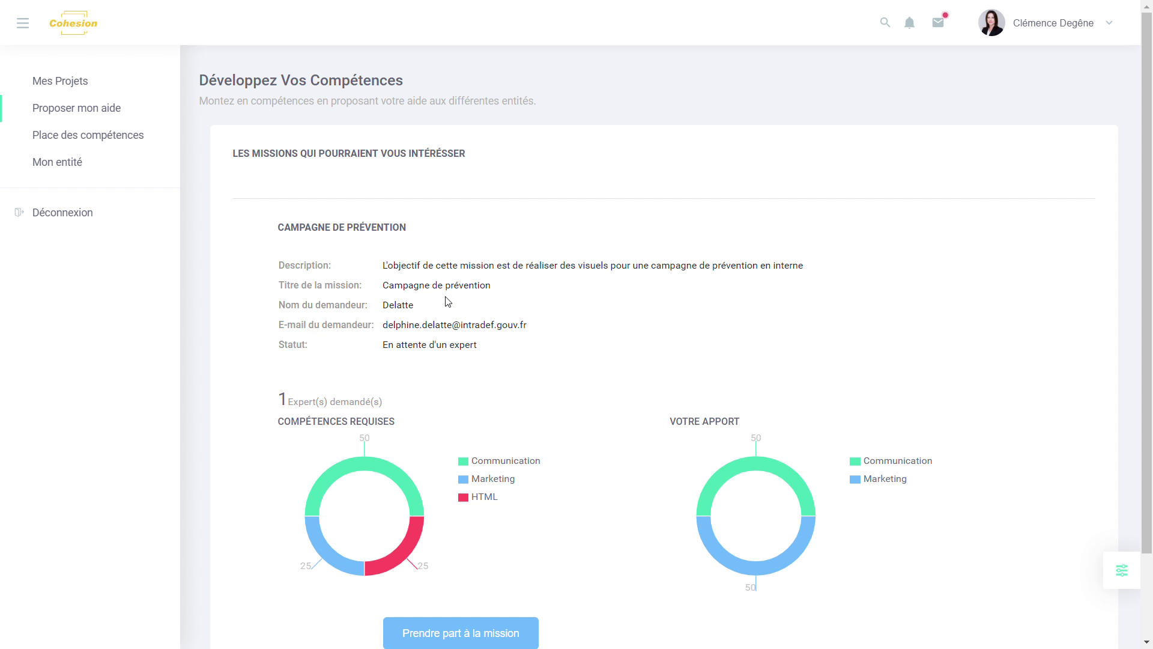Open the notifications bell
The width and height of the screenshot is (1153, 649).
click(909, 23)
